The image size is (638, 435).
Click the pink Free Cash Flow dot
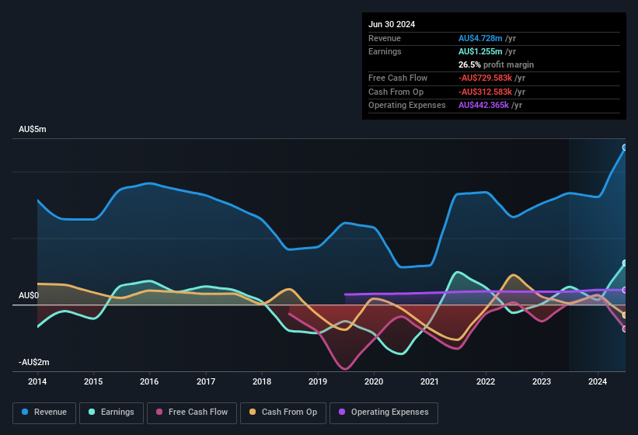(160, 412)
